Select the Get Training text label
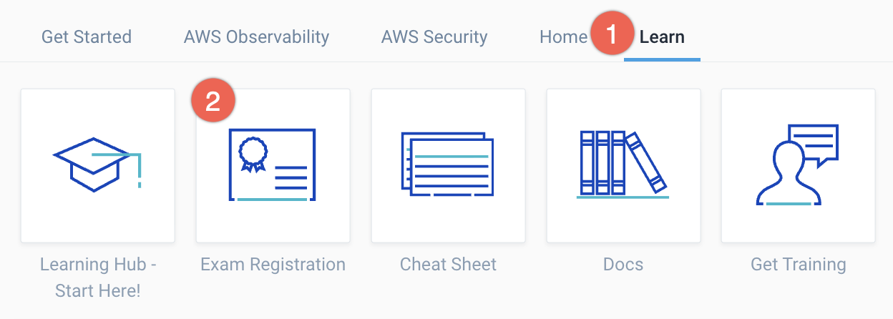The height and width of the screenshot is (319, 893). [x=798, y=265]
